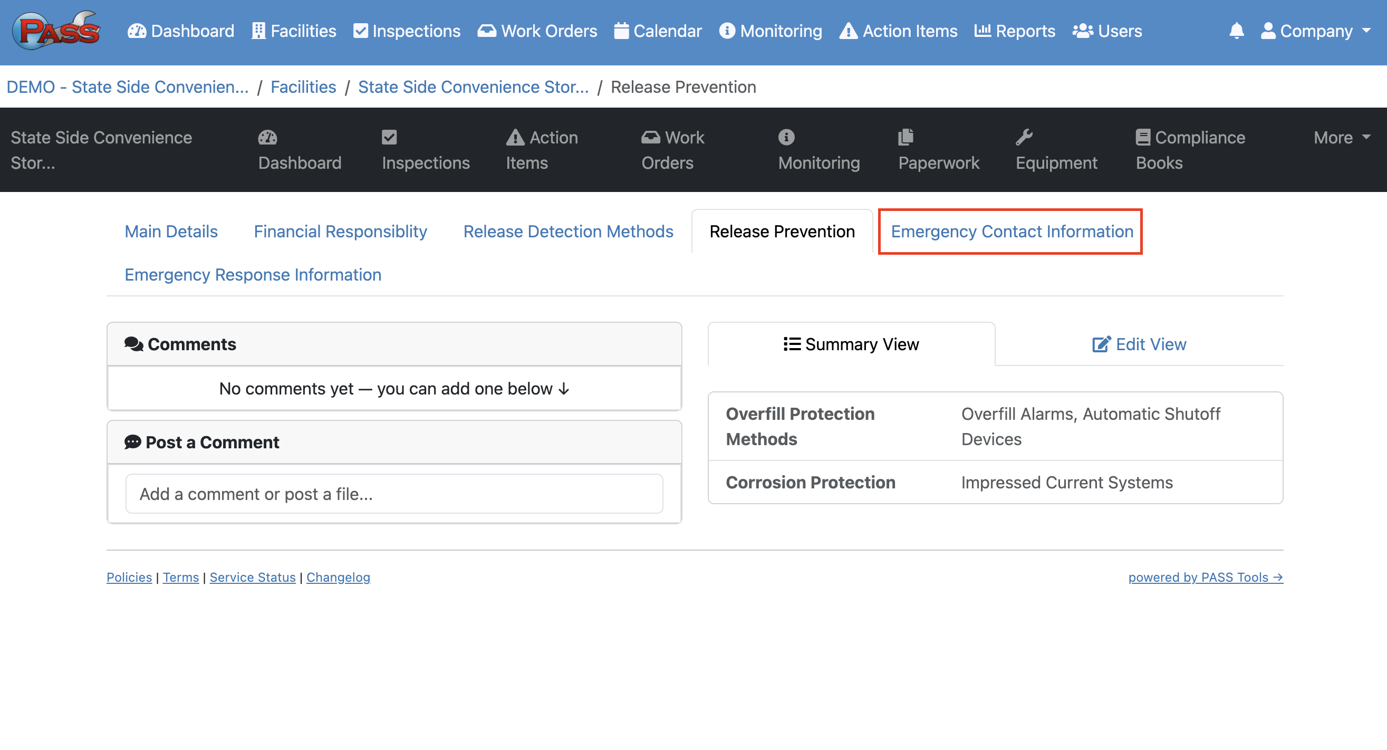Switch to the Edit View tab

pos(1139,344)
